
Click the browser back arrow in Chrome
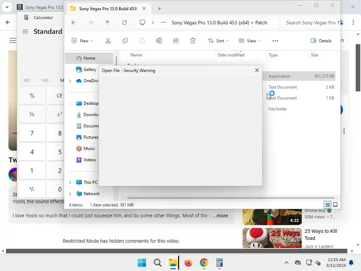coord(8,22)
